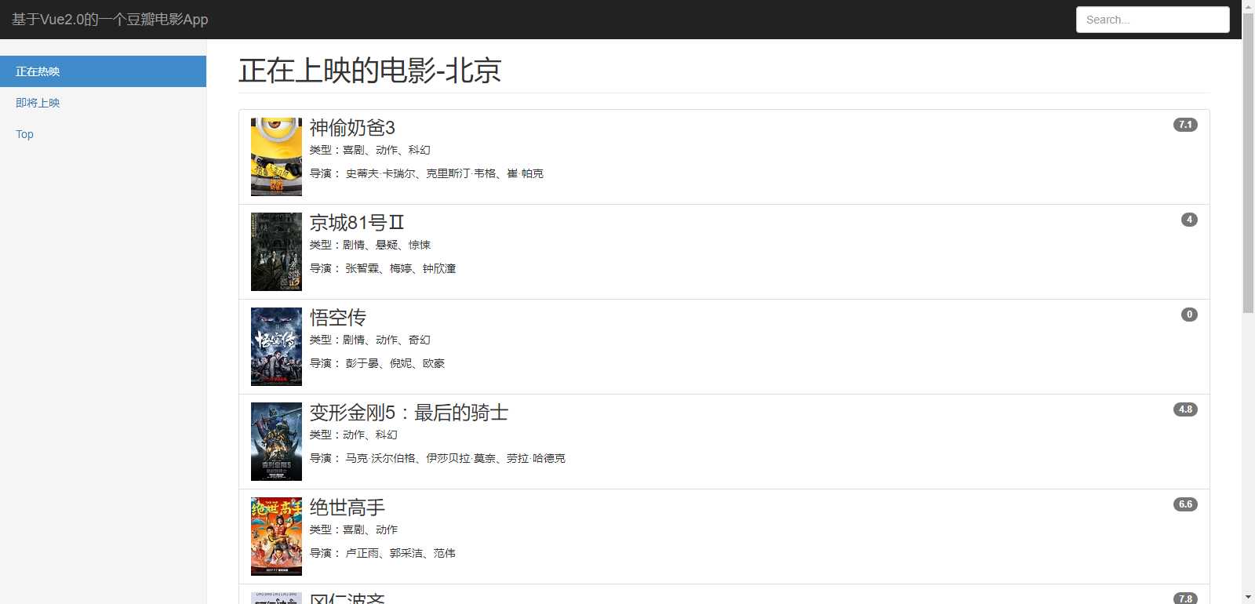Screen dimensions: 1255x604
Task: Click genre text 剧情、动作、奇幻
Action: 387,340
